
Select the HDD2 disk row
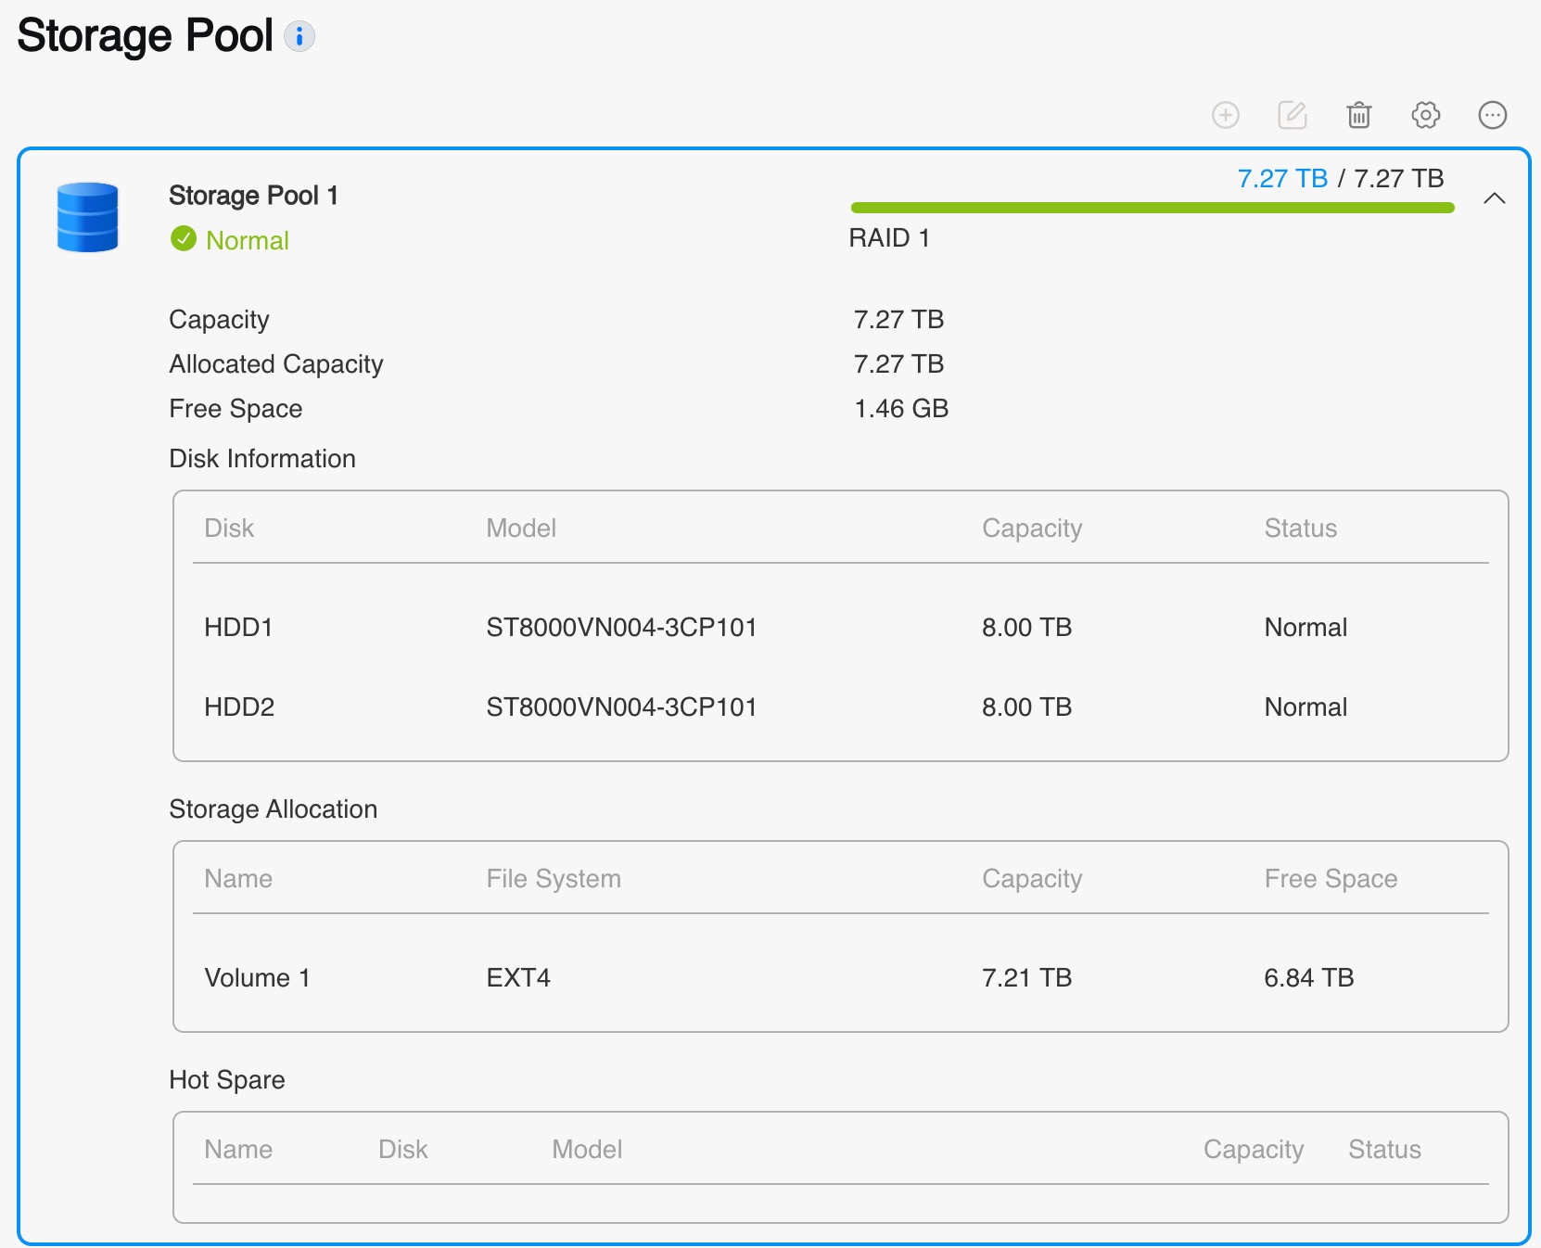coord(839,707)
